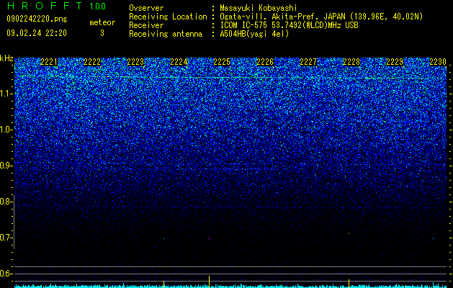Viewport: 453px width, 288px height.
Task: Select the 2225 time marker label
Action: (x=222, y=62)
